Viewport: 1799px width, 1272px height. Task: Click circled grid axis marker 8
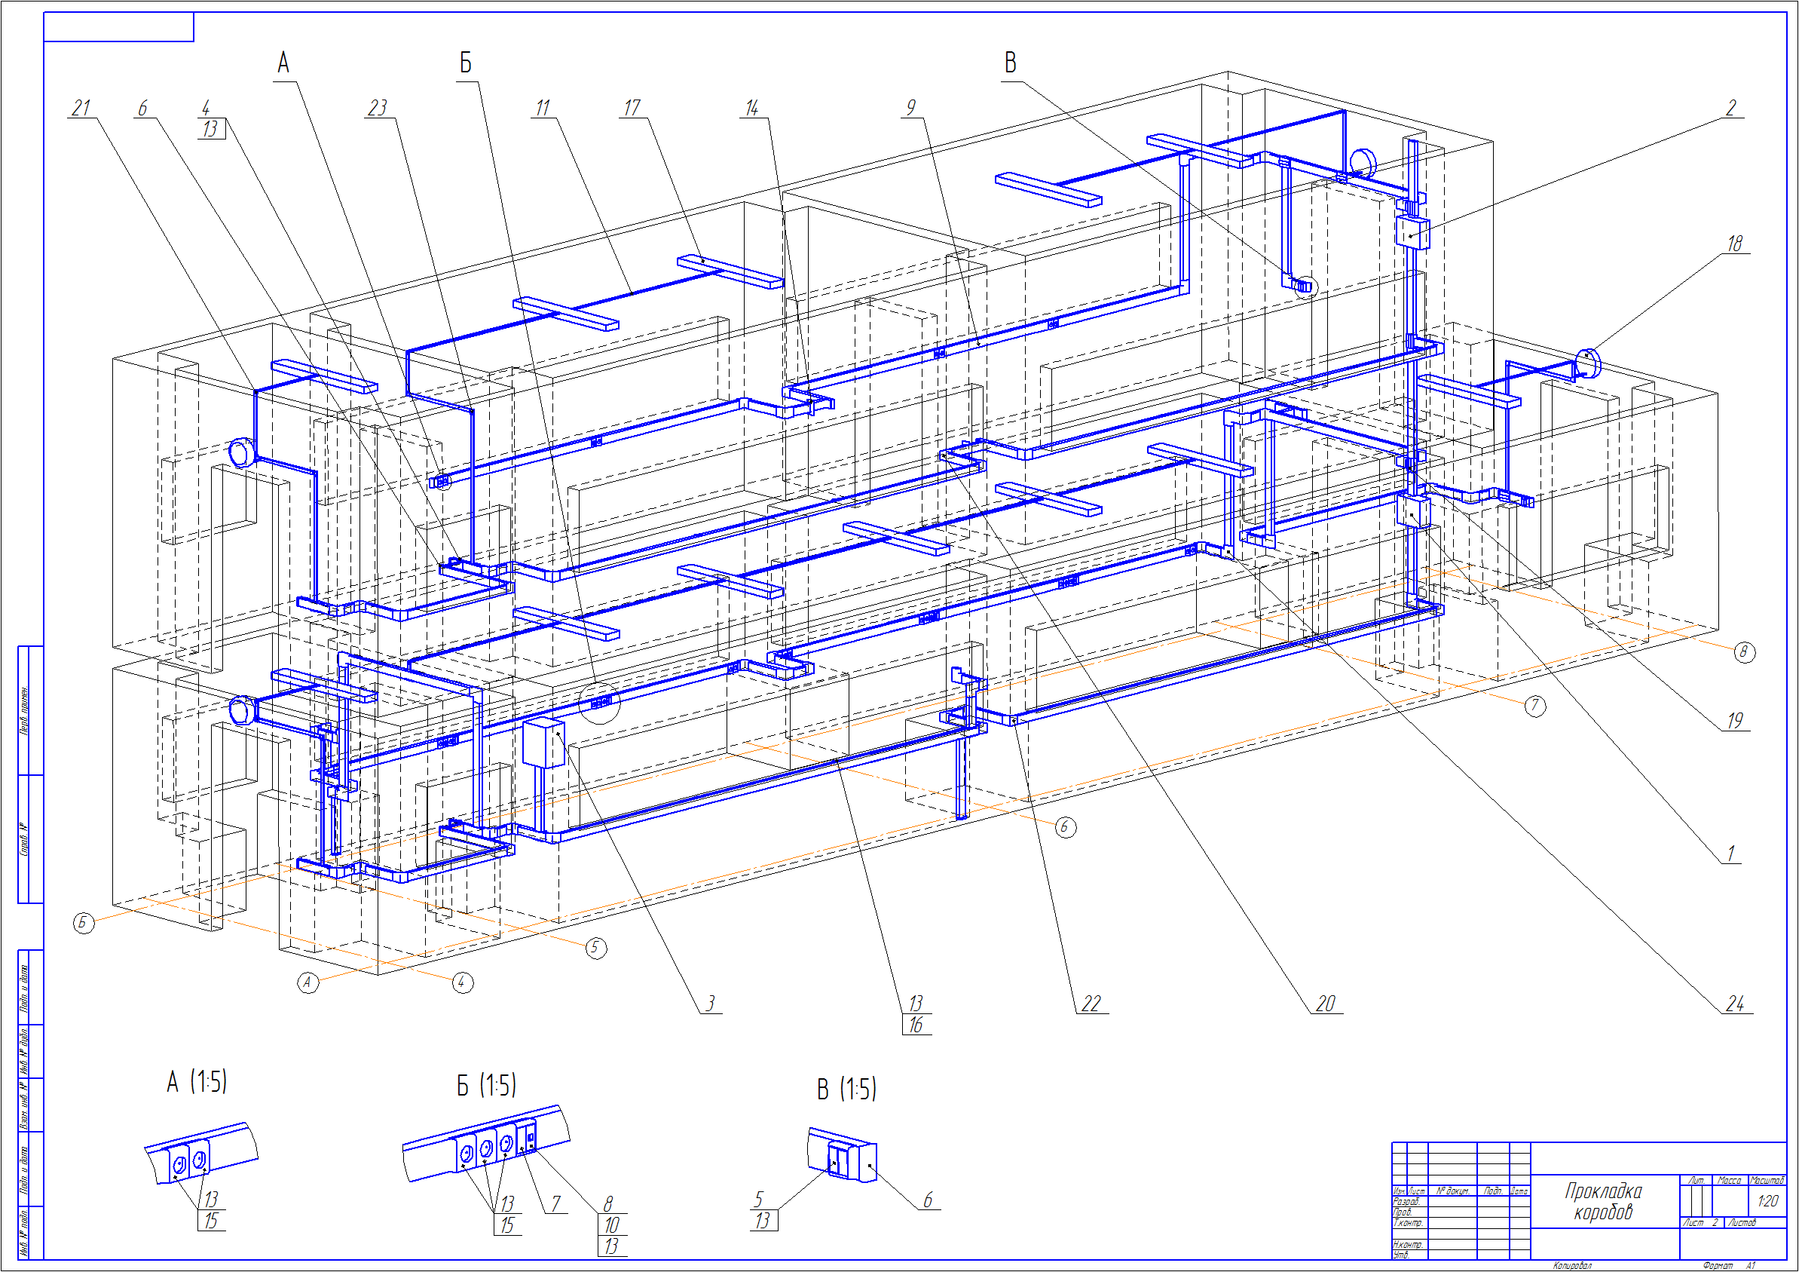(1744, 652)
